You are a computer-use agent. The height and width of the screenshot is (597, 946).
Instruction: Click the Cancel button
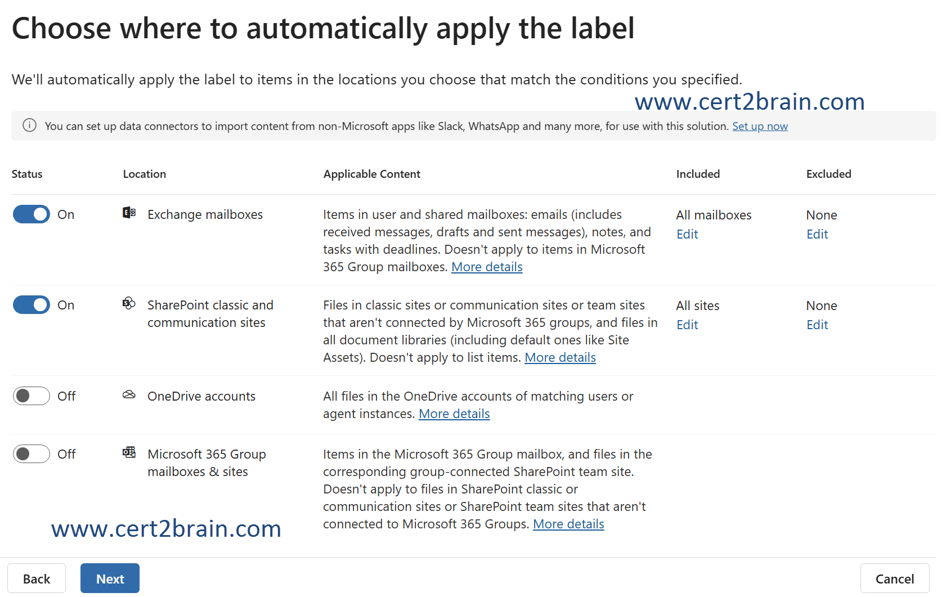coord(894,579)
